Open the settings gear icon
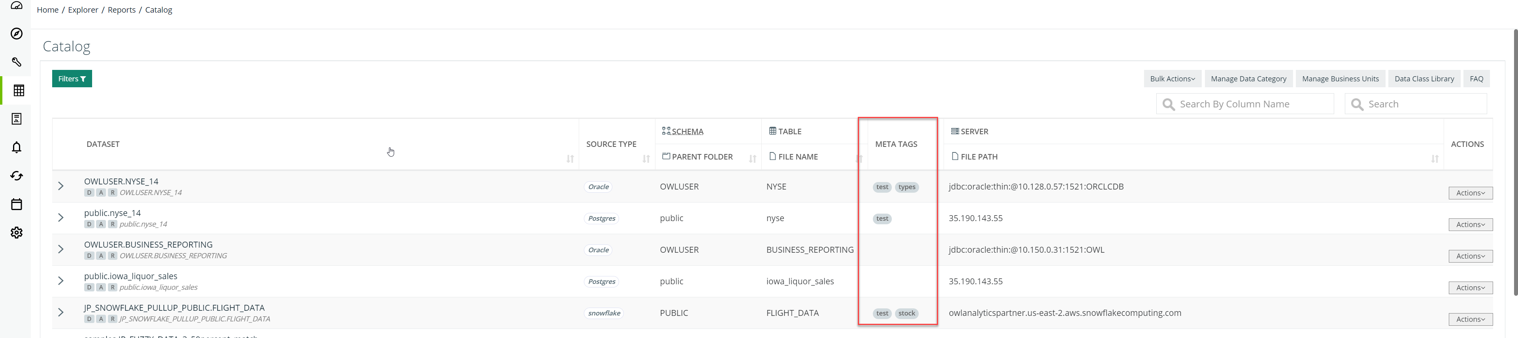1518x338 pixels. [x=17, y=233]
